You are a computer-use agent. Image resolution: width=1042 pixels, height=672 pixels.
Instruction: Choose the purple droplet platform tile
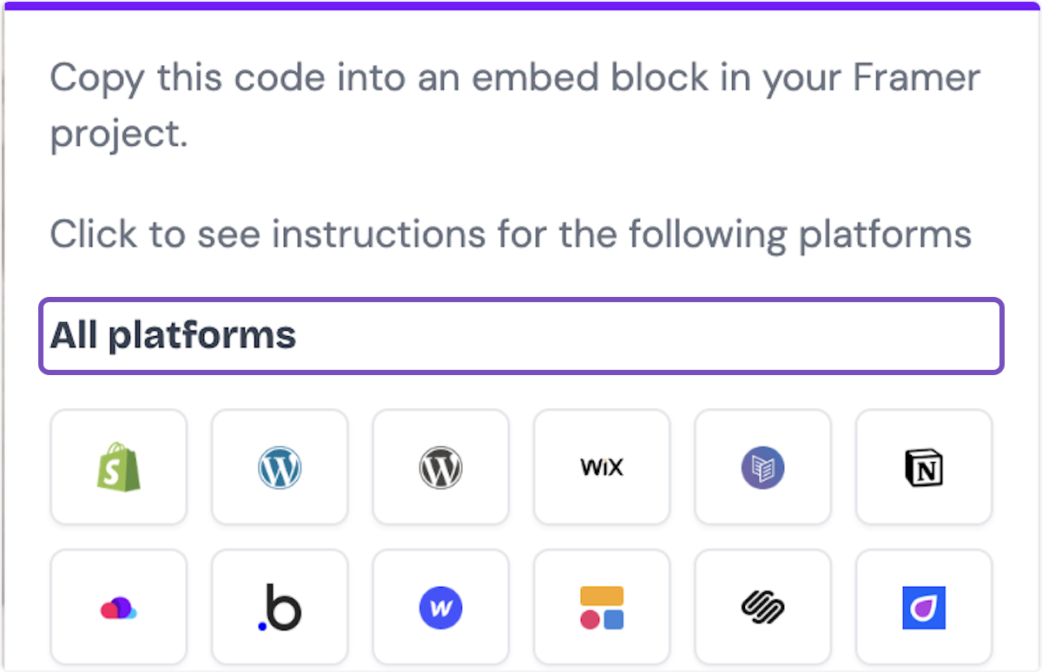pyautogui.click(x=923, y=607)
